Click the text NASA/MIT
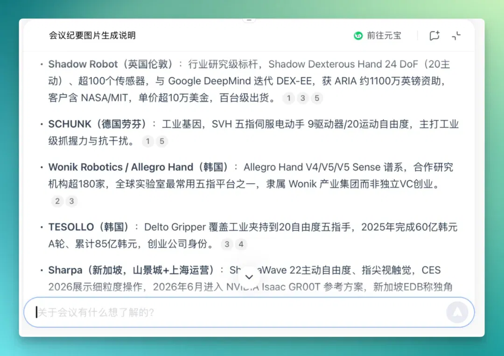The width and height of the screenshot is (504, 356). pos(104,98)
